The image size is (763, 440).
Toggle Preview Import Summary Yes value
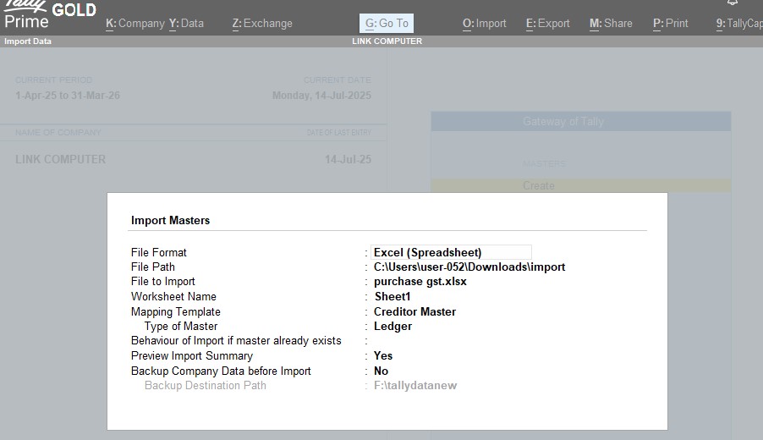tap(383, 356)
